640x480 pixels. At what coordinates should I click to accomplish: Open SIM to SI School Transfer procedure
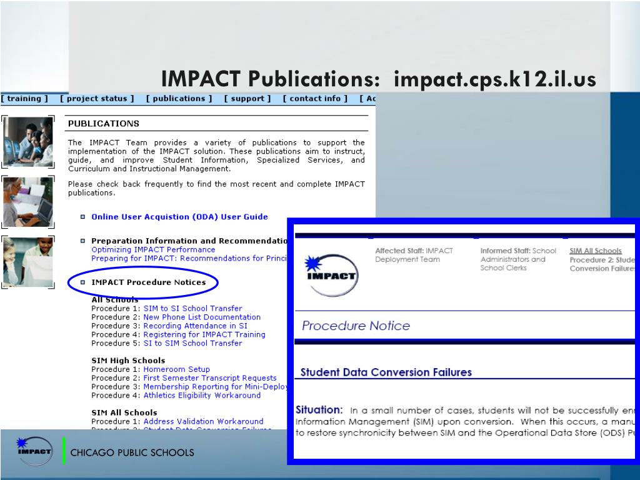[x=192, y=308]
